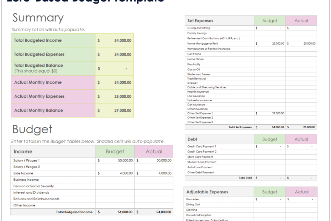
Task: Click the Umbrella Insurance row label
Action: pyautogui.click(x=199, y=101)
